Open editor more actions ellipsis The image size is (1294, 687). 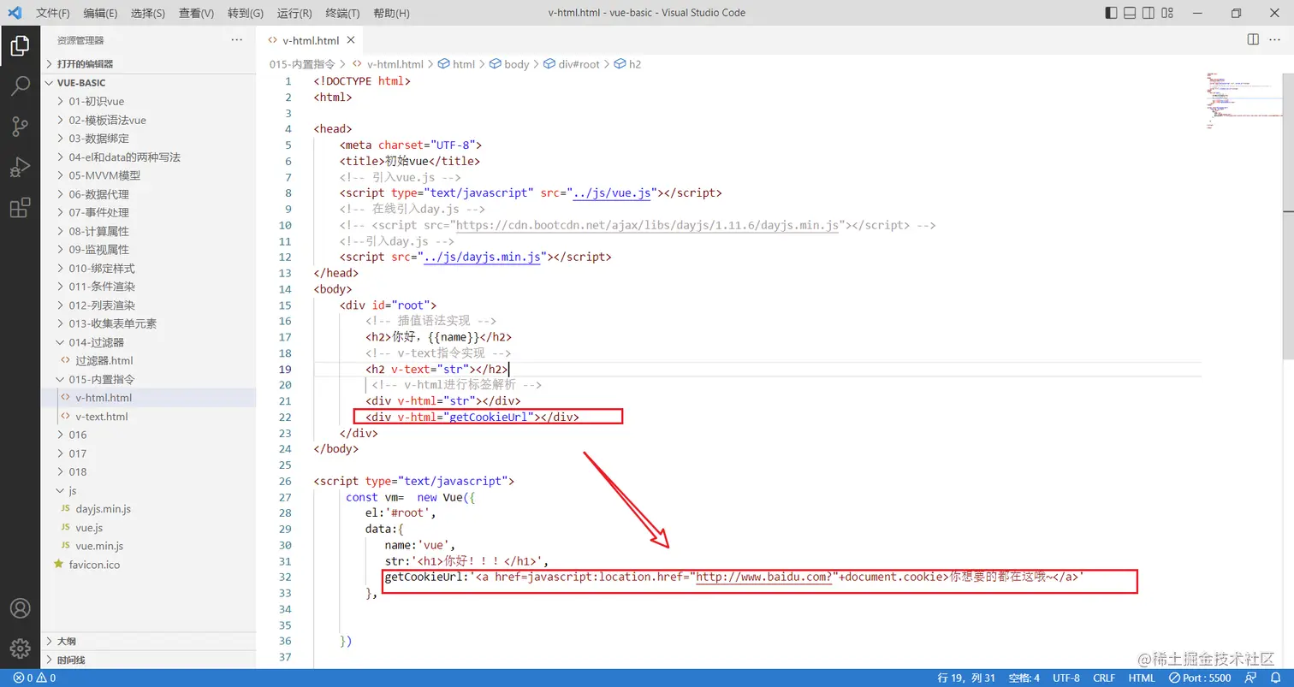pos(1276,39)
